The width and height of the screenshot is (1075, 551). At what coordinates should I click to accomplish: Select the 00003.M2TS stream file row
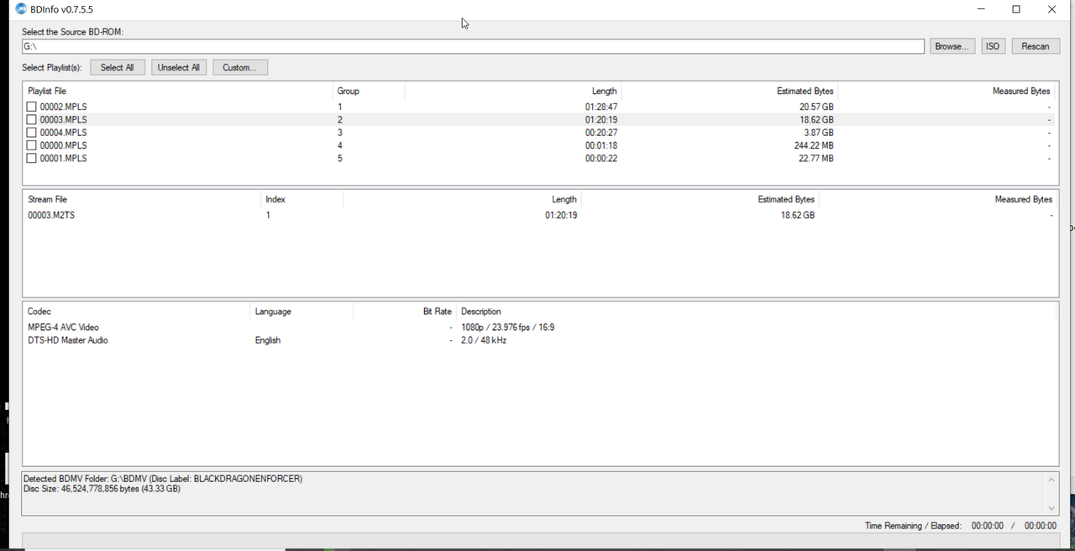540,215
